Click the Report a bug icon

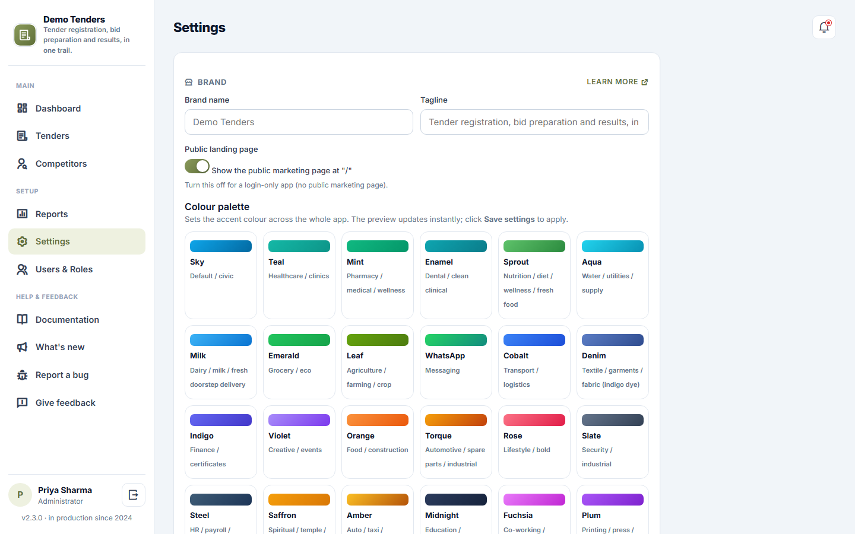tap(22, 375)
